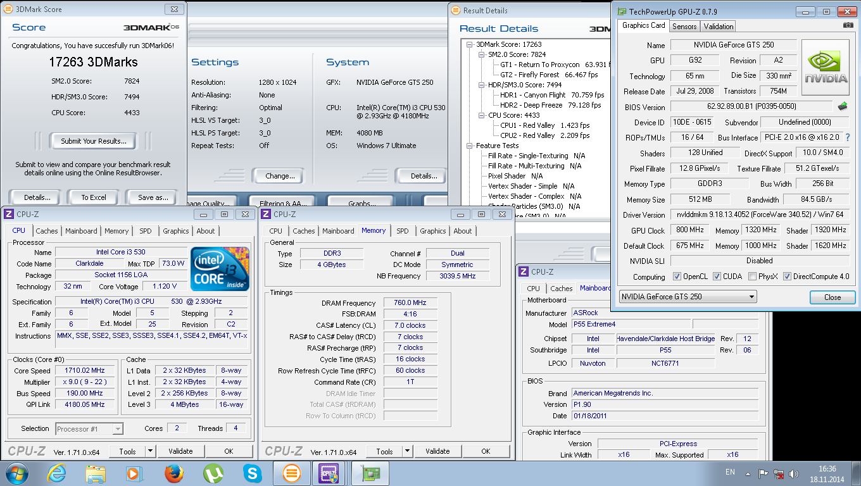The width and height of the screenshot is (861, 486).
Task: Click OK in the Memory CPU-Z window
Action: click(486, 451)
